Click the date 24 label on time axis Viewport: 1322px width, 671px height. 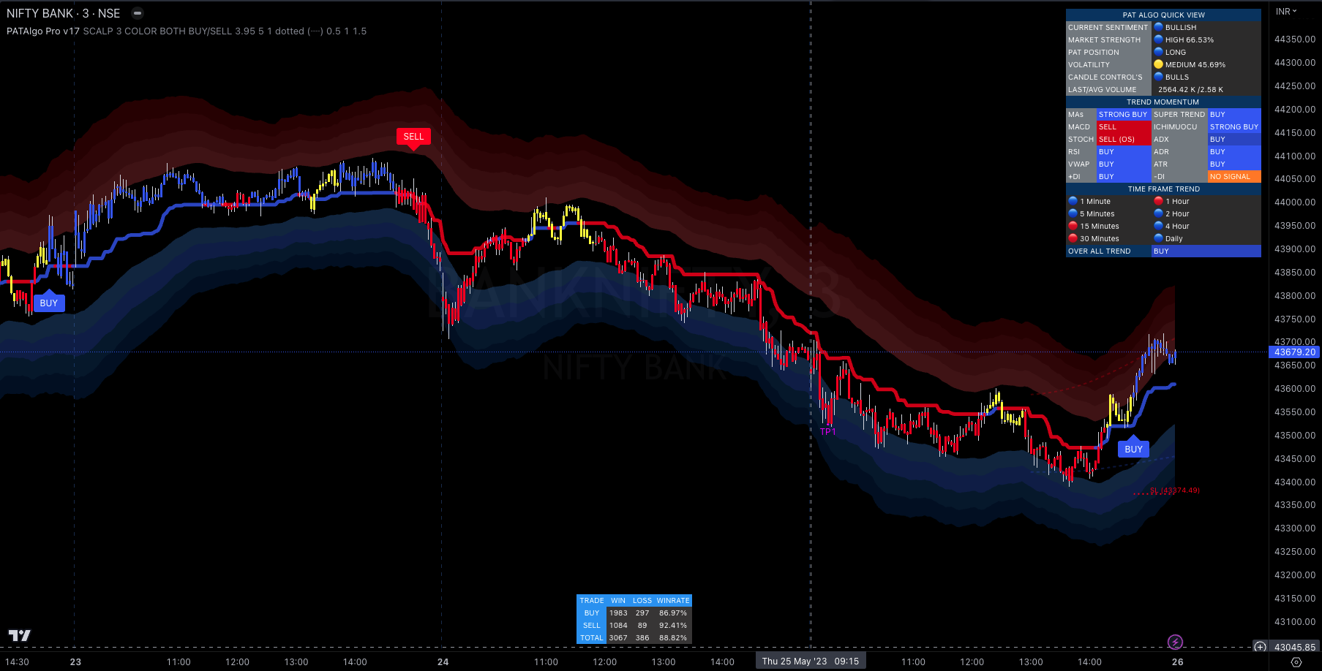click(443, 662)
